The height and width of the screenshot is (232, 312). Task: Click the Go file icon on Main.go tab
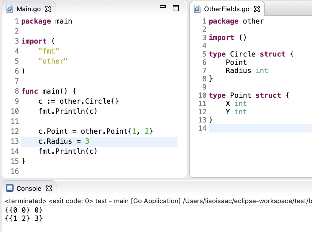(x=10, y=9)
